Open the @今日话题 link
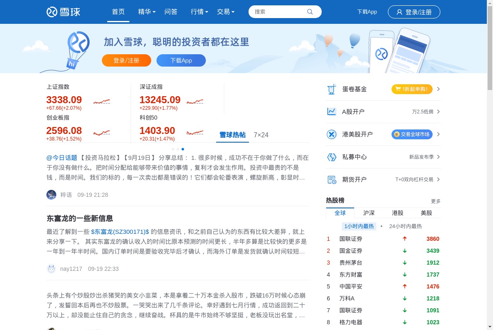493x330 pixels. (62, 158)
